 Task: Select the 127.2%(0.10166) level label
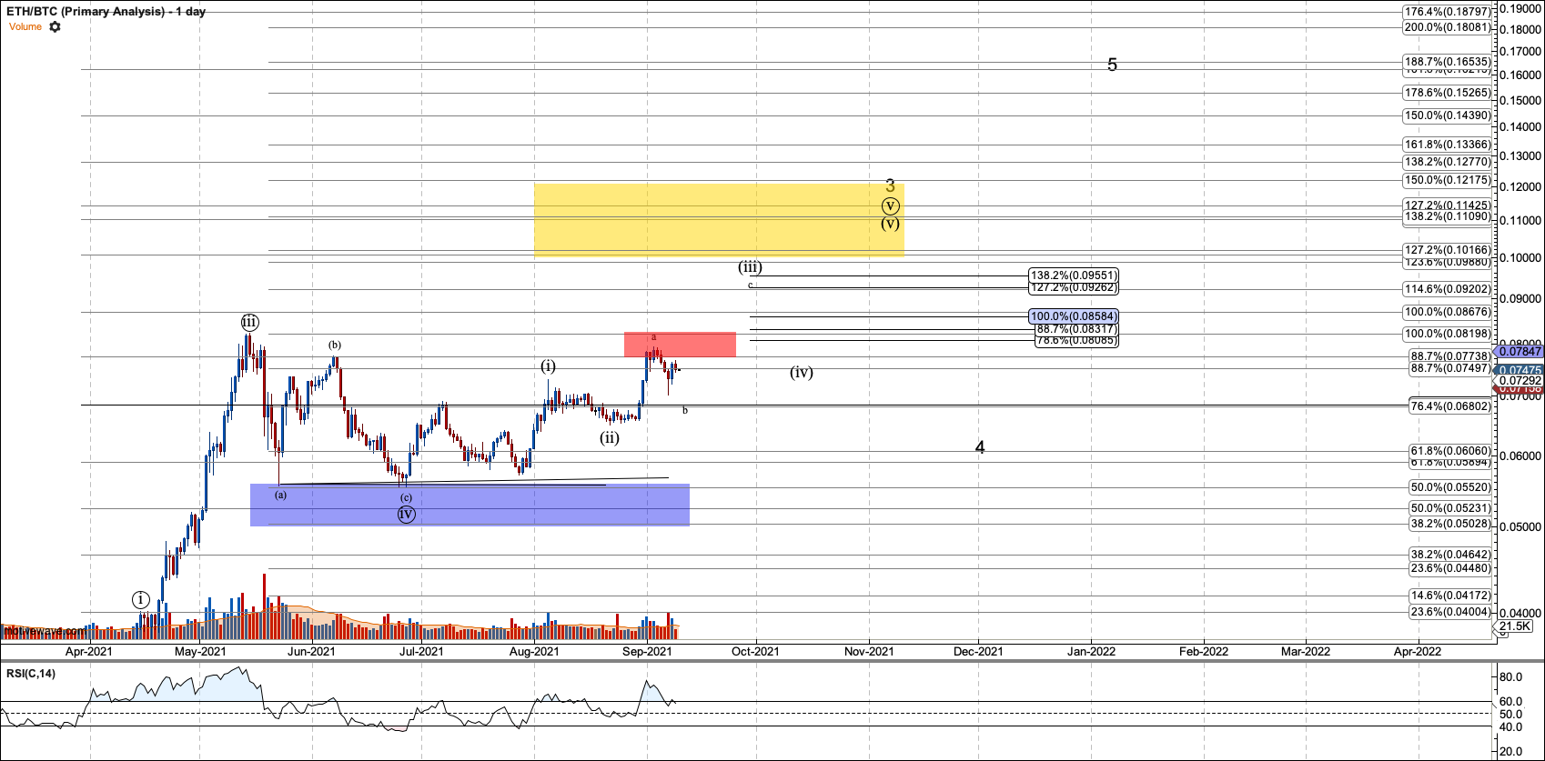[1448, 250]
